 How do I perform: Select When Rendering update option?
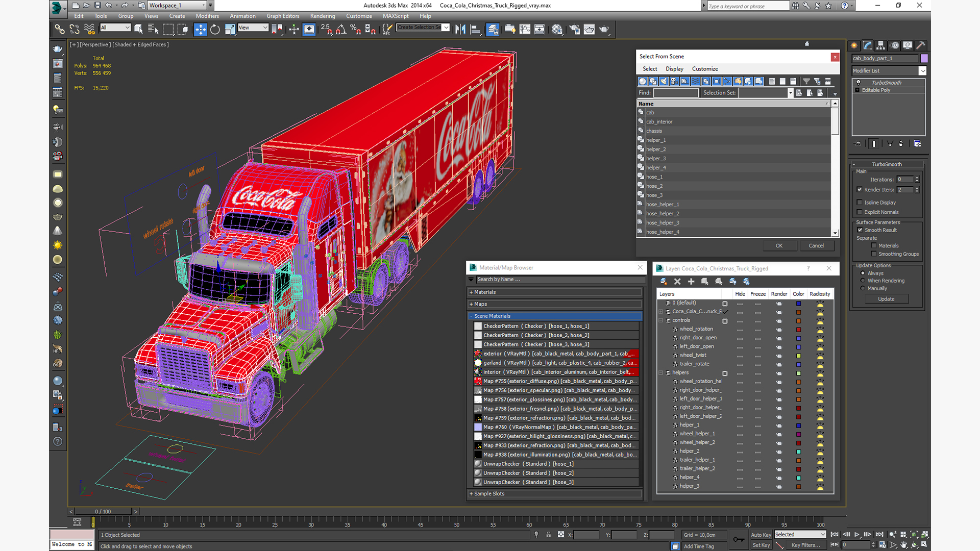[x=863, y=281]
